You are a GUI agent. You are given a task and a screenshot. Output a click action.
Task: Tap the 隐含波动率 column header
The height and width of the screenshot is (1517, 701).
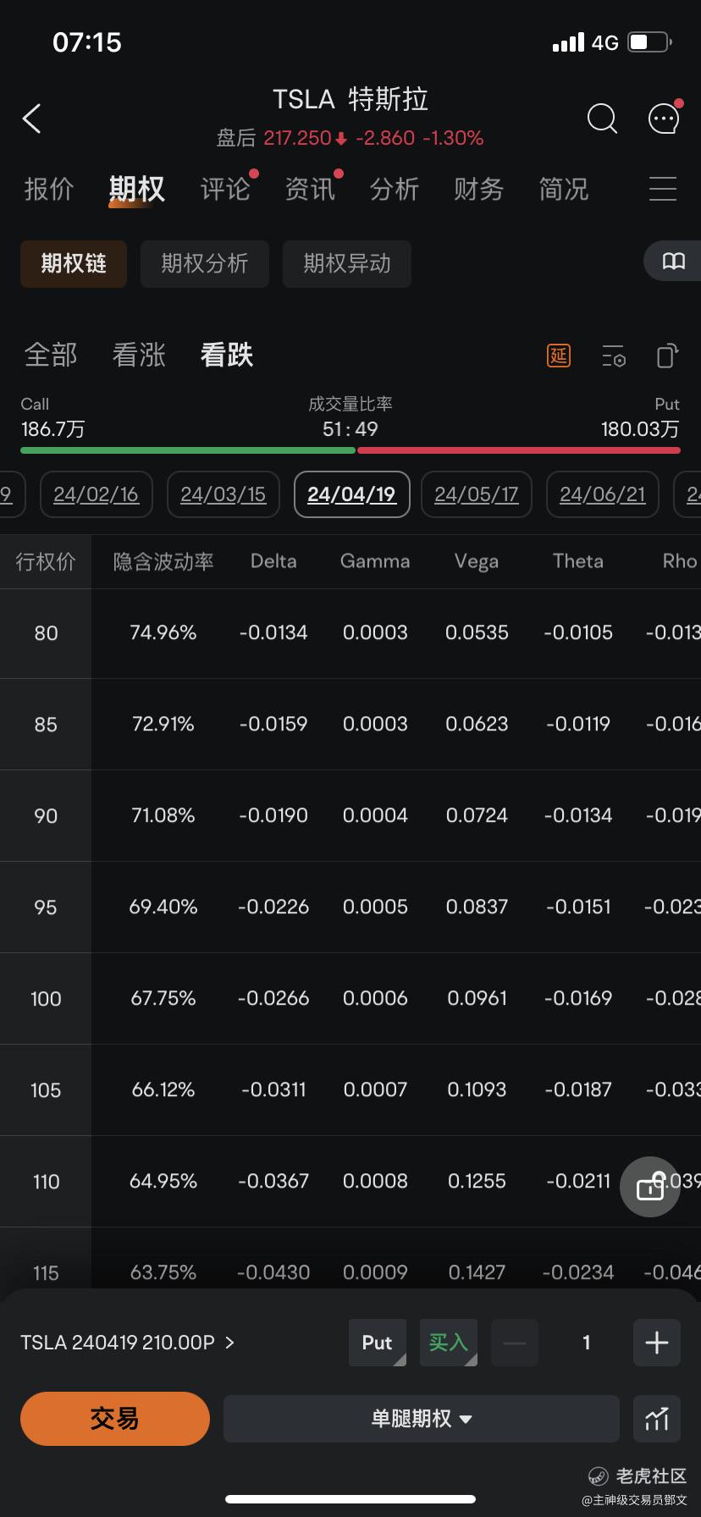(x=163, y=561)
